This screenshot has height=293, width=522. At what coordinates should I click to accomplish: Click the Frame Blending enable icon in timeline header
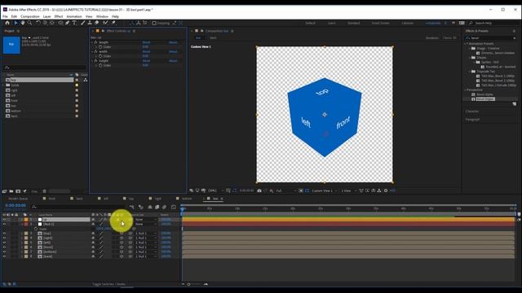157,207
